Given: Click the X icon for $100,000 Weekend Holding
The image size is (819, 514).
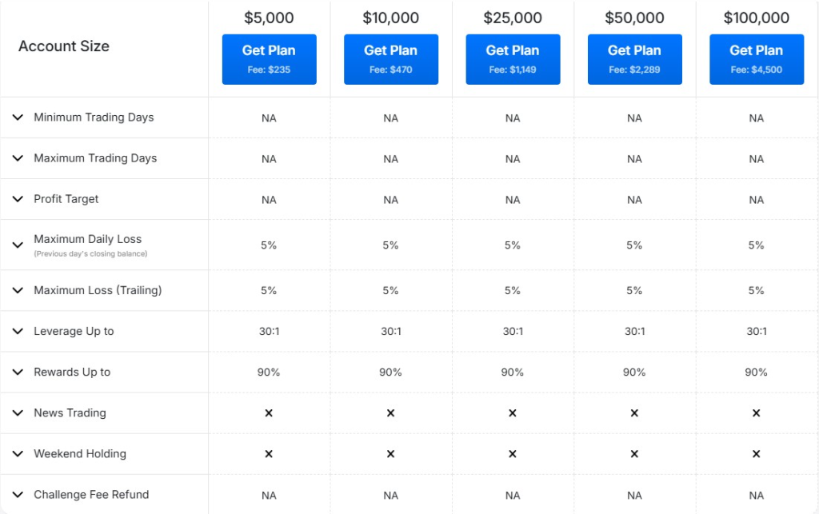Looking at the screenshot, I should click(756, 454).
